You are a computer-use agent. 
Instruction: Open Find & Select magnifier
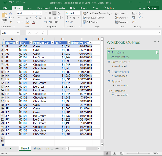(140, 17)
